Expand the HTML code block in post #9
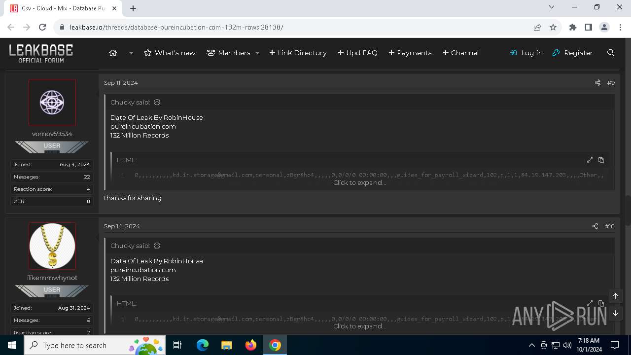This screenshot has width=631, height=355. coord(590,160)
